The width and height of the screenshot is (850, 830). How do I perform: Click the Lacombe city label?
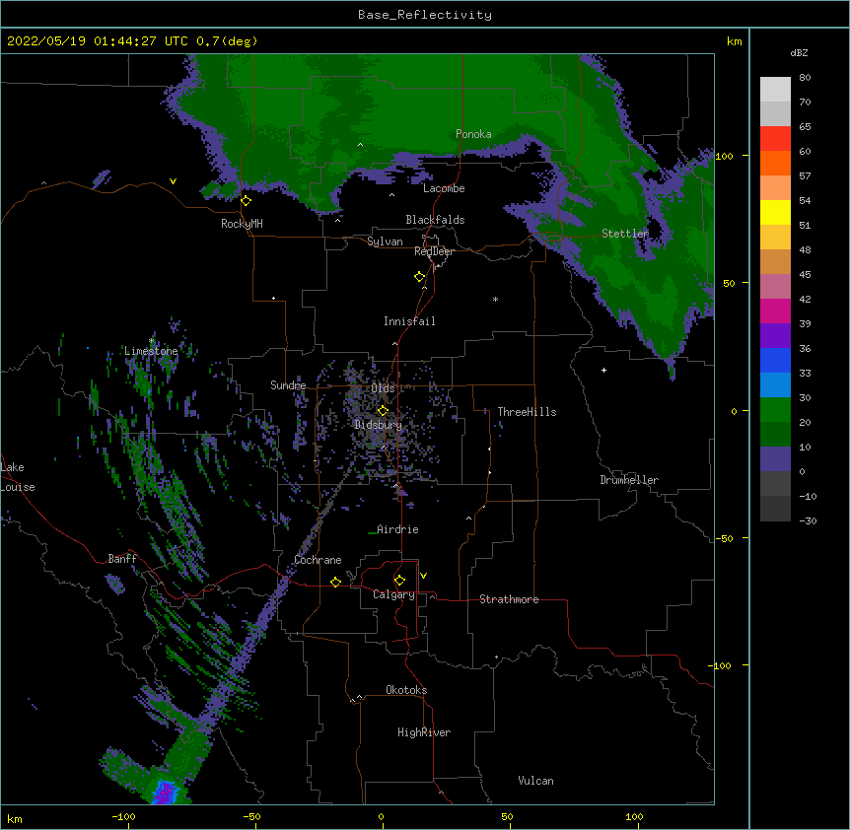(x=444, y=188)
